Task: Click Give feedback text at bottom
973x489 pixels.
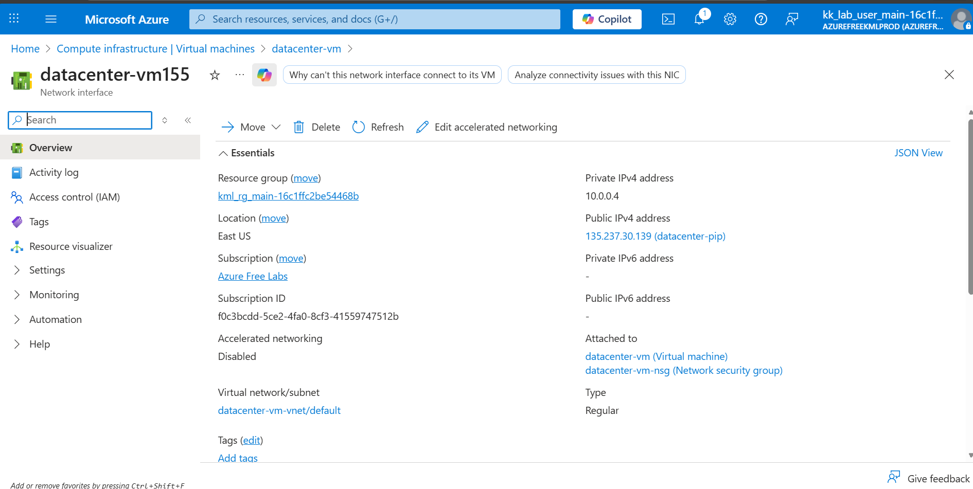Action: point(939,479)
